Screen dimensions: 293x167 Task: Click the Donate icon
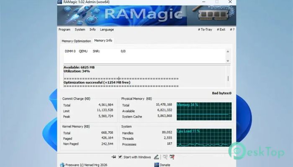[x=157, y=165]
